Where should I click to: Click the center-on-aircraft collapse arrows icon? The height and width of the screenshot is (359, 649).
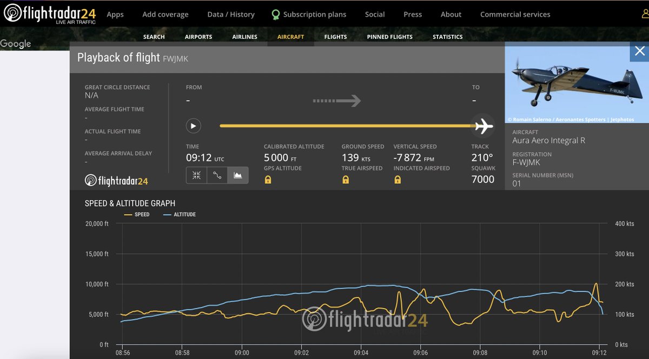click(x=196, y=175)
